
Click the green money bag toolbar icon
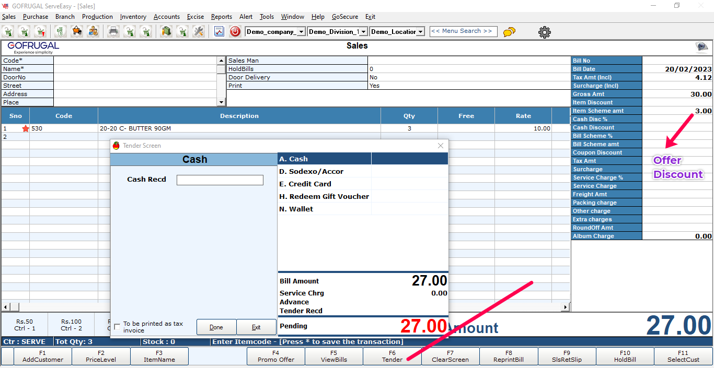coord(61,31)
